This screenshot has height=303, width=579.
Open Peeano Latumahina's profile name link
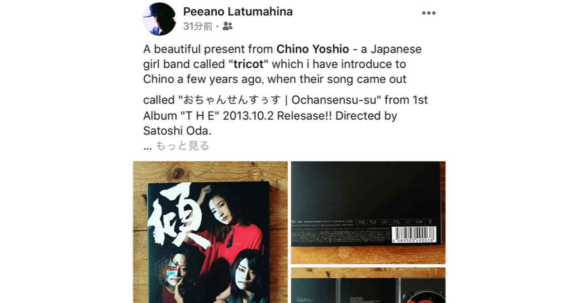click(238, 12)
